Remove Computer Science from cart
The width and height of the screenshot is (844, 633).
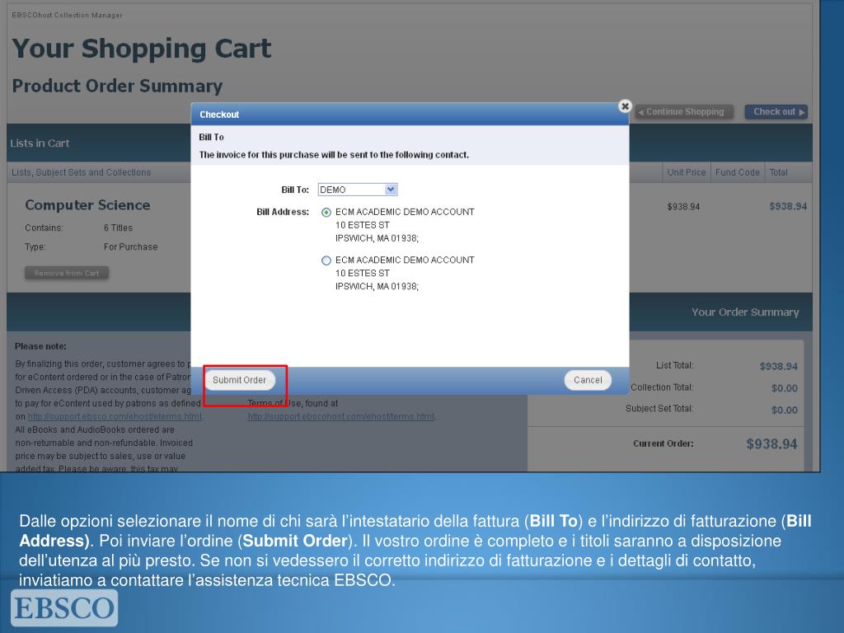67,273
